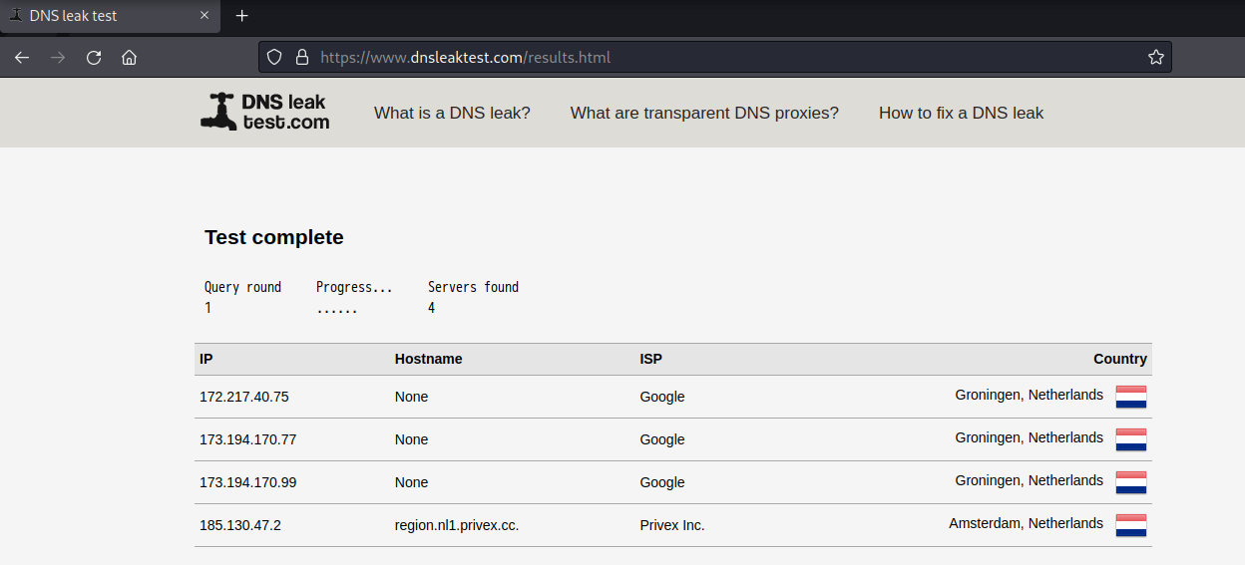1245x565 pixels.
Task: Close the DNS leak test tab
Action: click(206, 16)
